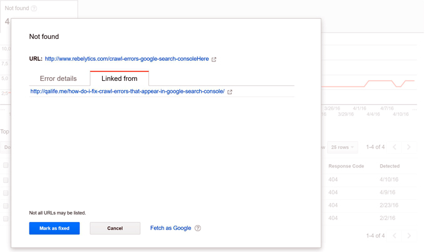Click help icon next to Not found heading
This screenshot has width=426, height=252.
[x=34, y=9]
